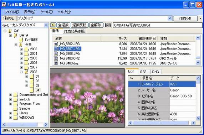Viewport: 204px width, 135px height.
Task: Click the Exif table scroll-down arrow
Action: point(198,118)
